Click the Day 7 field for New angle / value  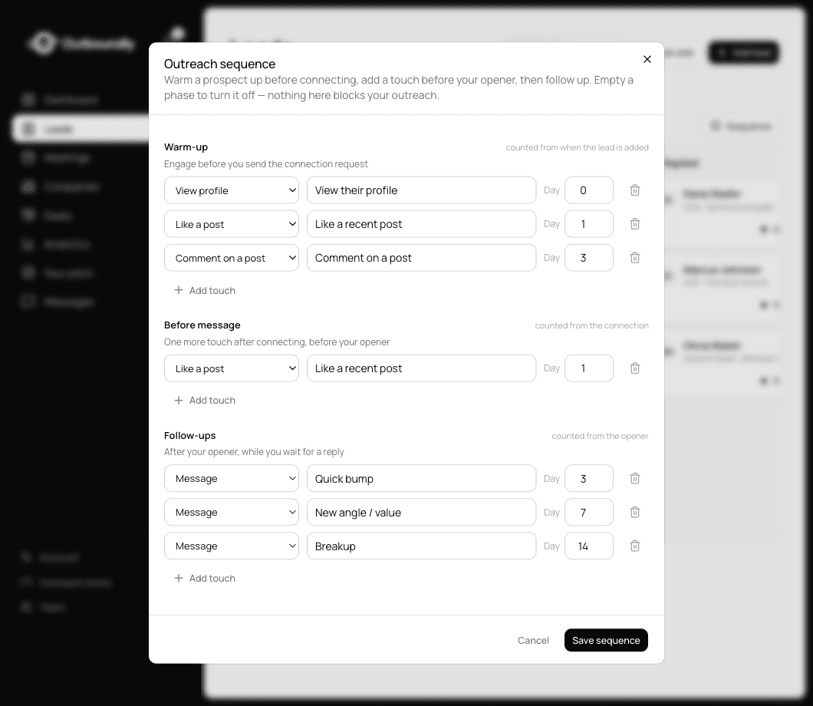pos(588,513)
